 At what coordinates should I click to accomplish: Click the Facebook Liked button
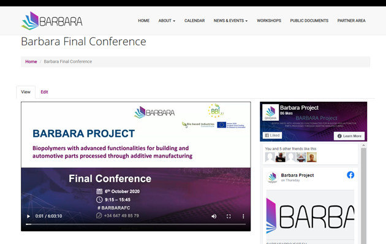272,135
